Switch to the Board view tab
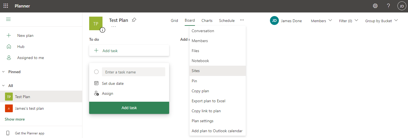408x138 pixels. (x=190, y=21)
